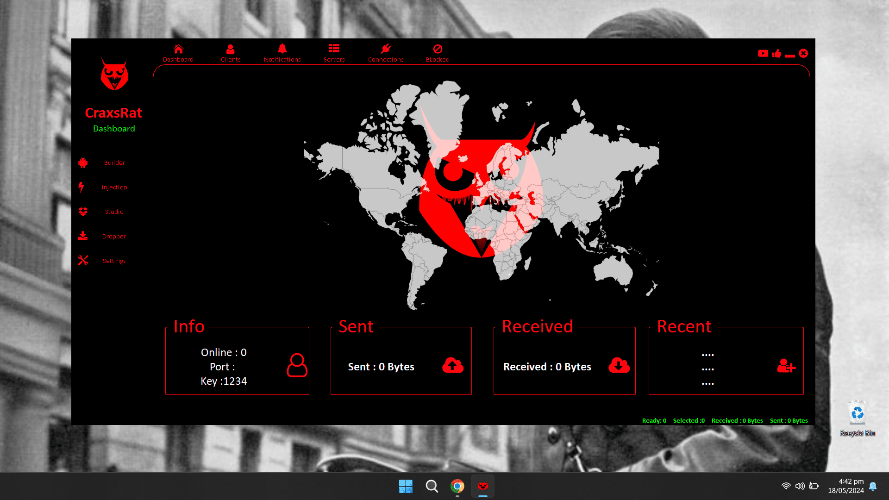Click the thumbs-up icon near window controls

[x=776, y=53]
